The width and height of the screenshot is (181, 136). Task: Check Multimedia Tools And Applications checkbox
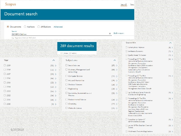tap(126, 131)
